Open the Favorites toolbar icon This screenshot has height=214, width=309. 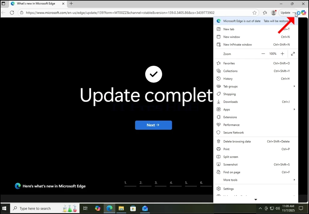point(265,13)
